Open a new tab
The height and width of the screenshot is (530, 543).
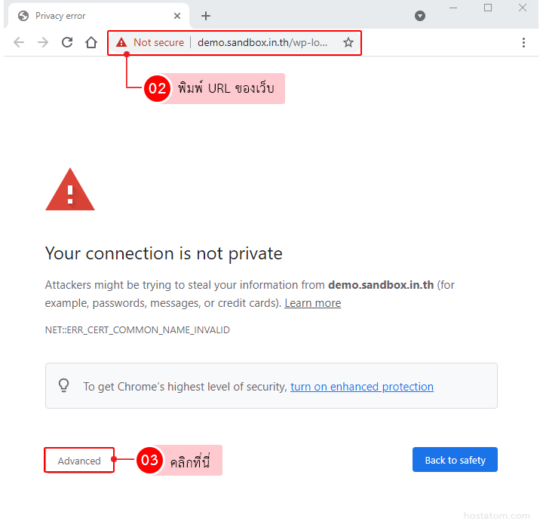click(206, 16)
